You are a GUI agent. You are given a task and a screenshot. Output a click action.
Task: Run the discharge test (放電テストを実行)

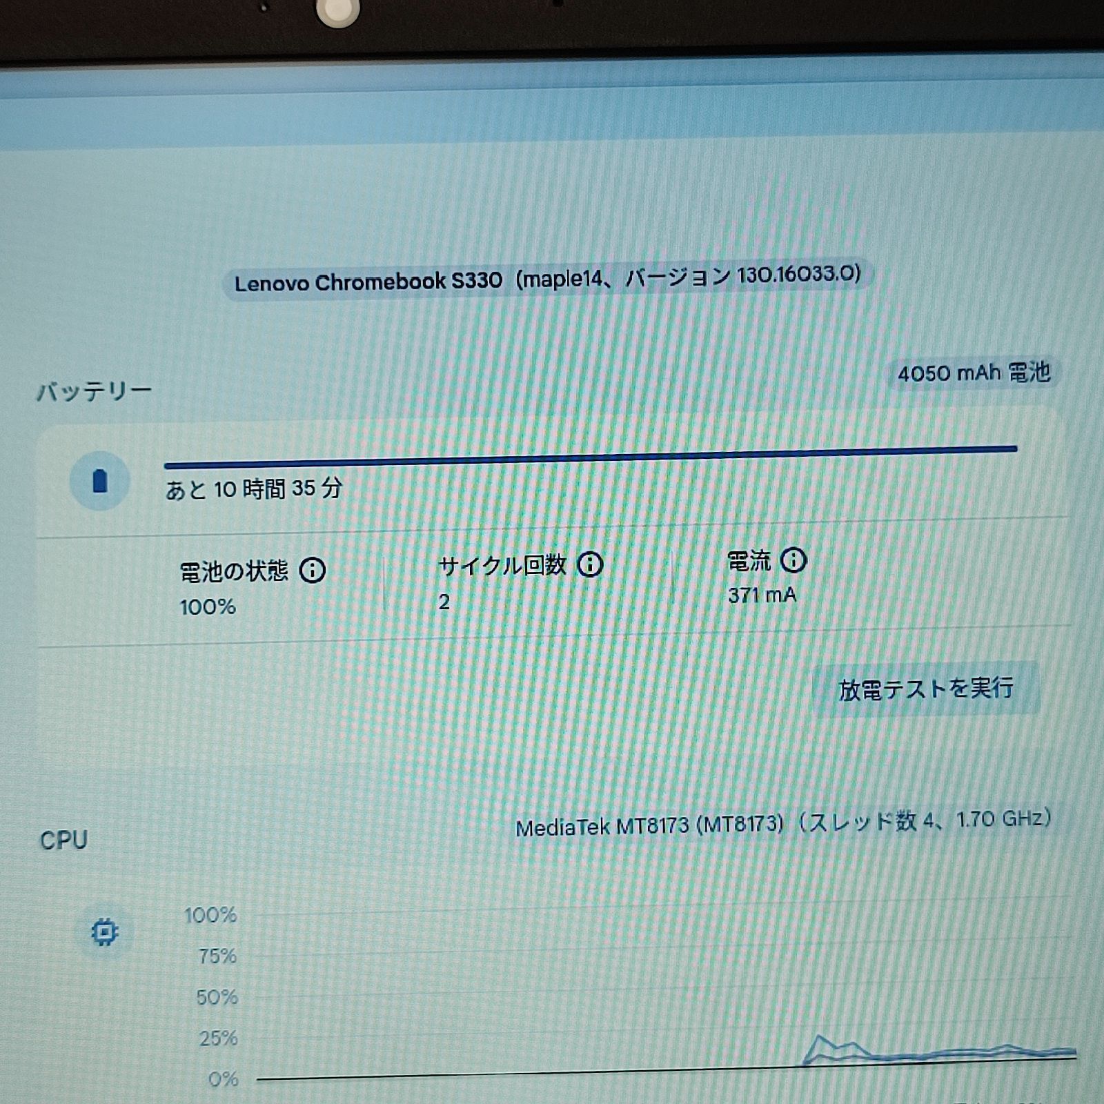click(925, 689)
